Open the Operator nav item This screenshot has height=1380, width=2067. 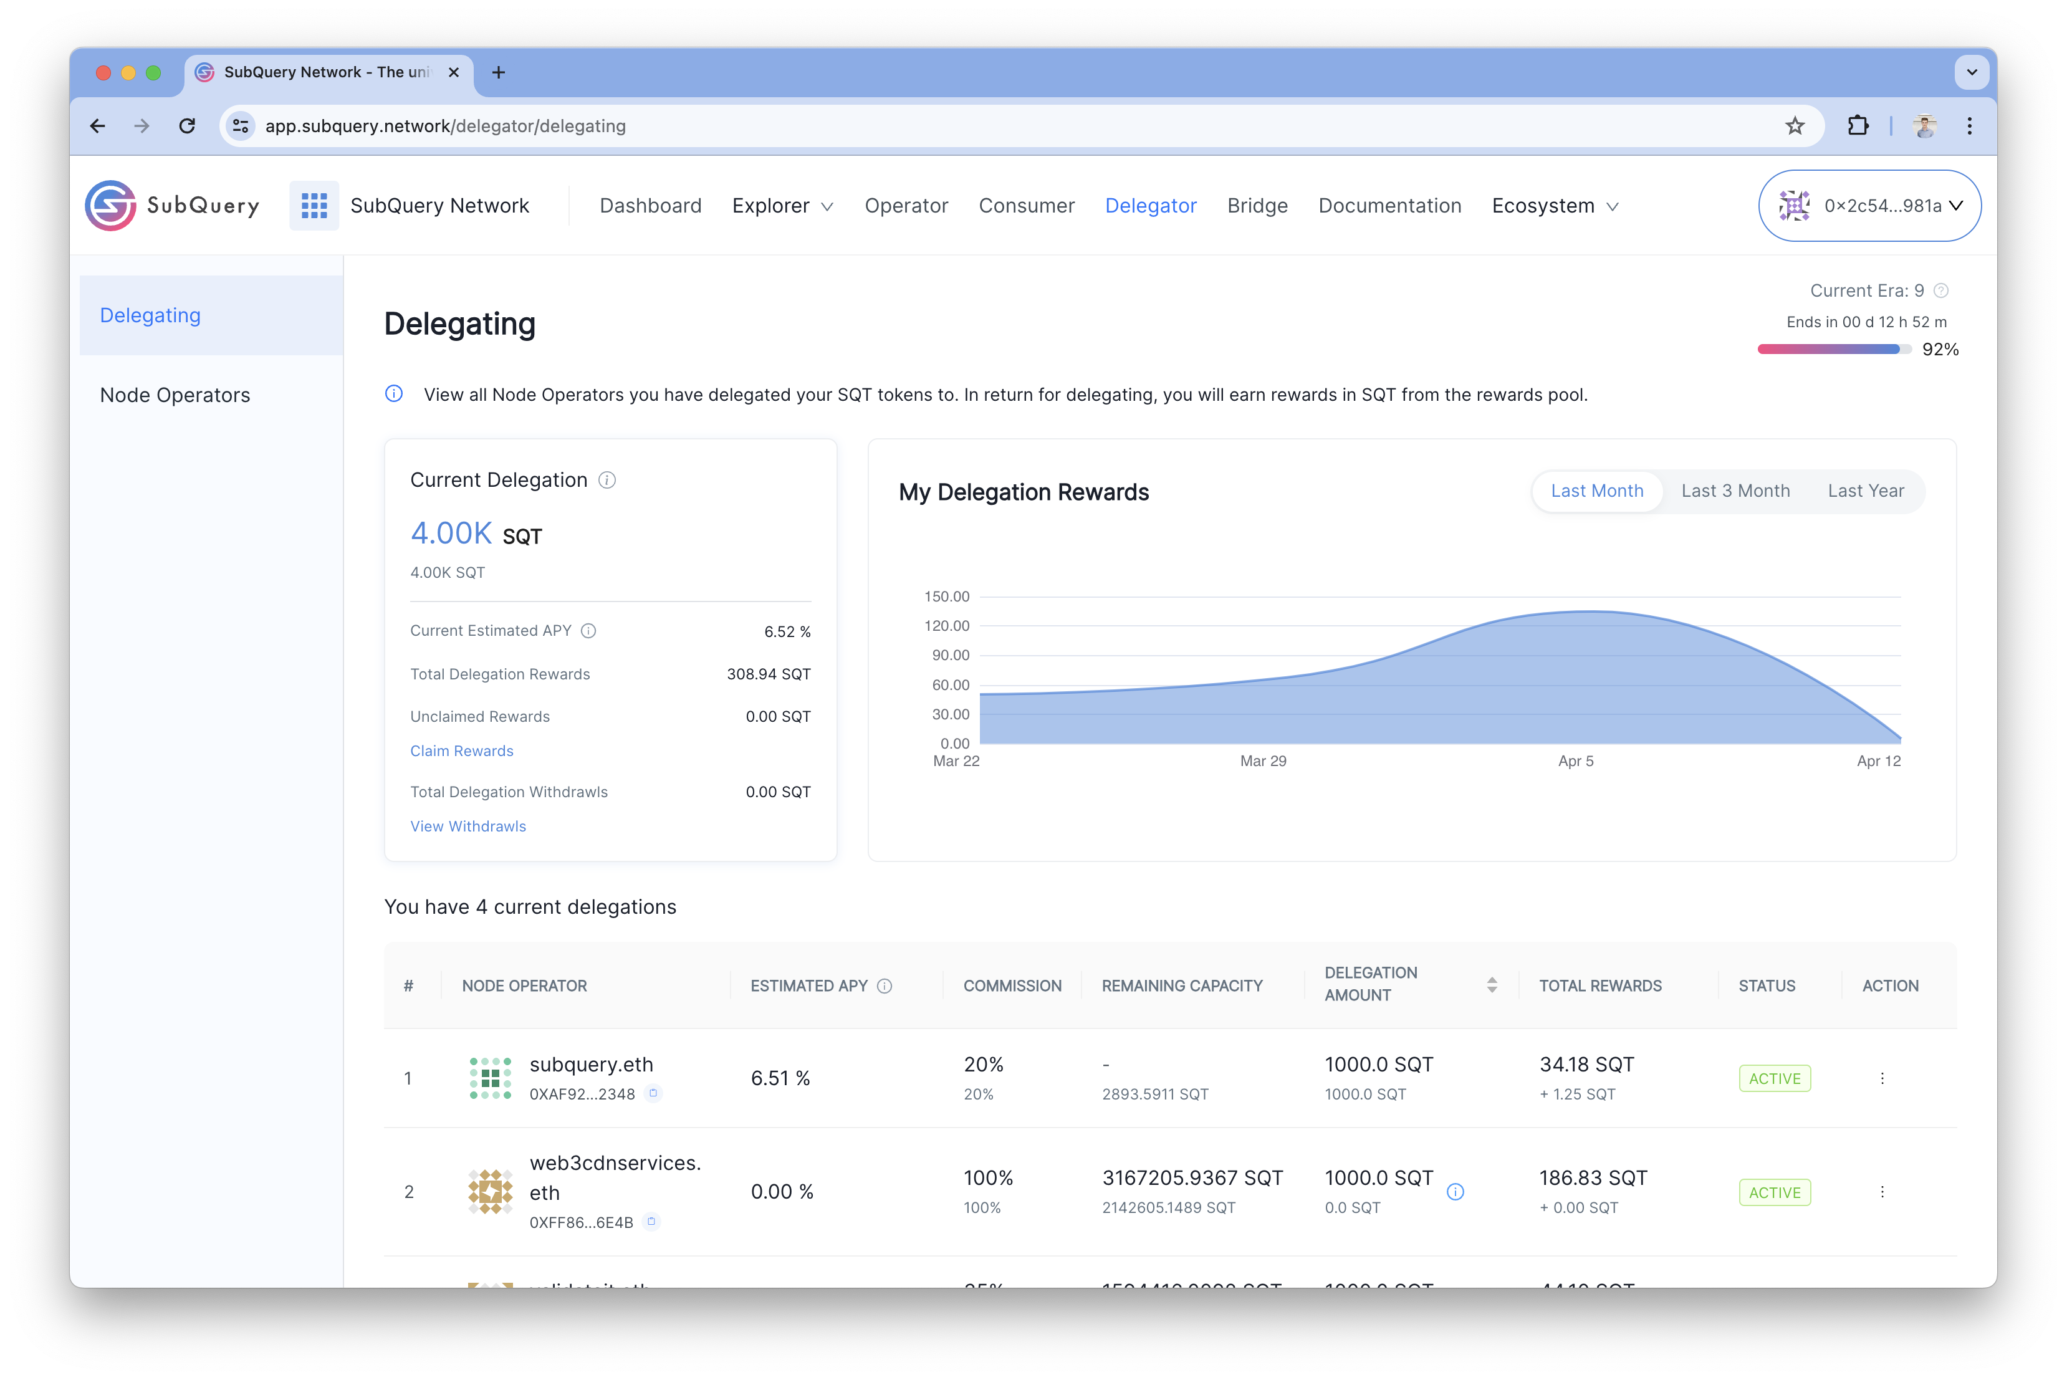click(906, 205)
